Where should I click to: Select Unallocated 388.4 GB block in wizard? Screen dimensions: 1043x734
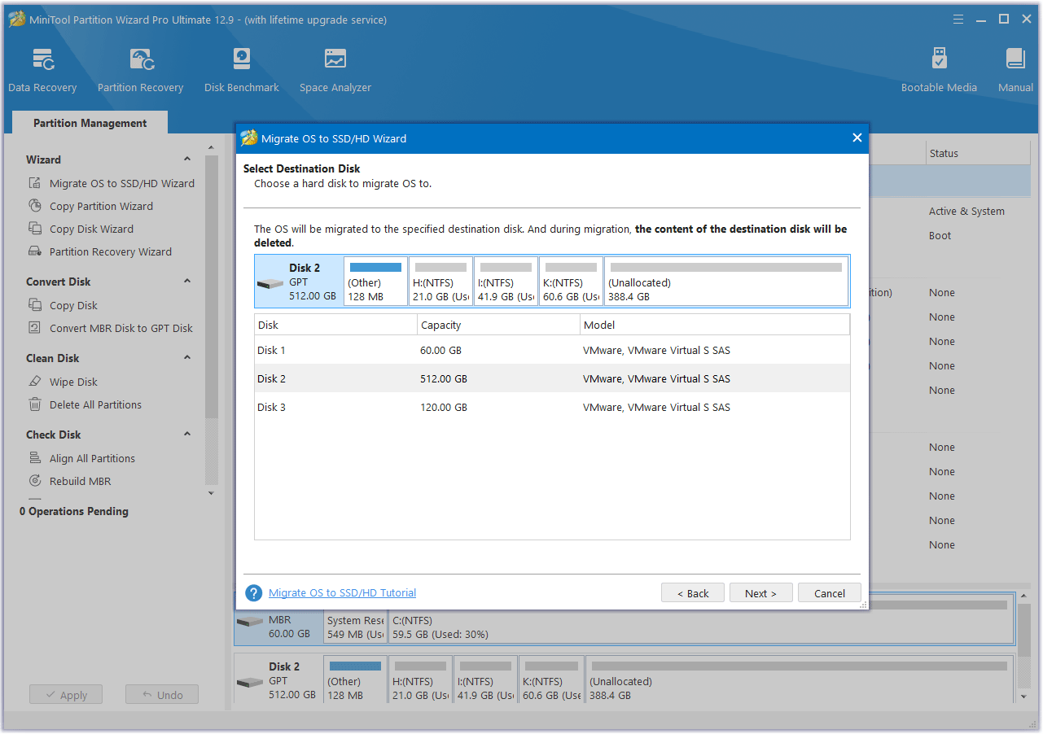(725, 282)
